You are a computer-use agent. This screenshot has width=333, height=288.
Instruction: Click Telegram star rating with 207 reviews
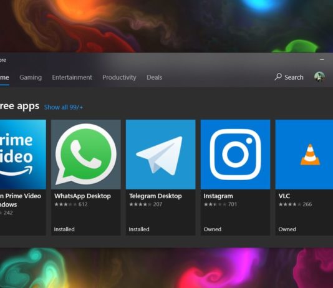coord(145,204)
